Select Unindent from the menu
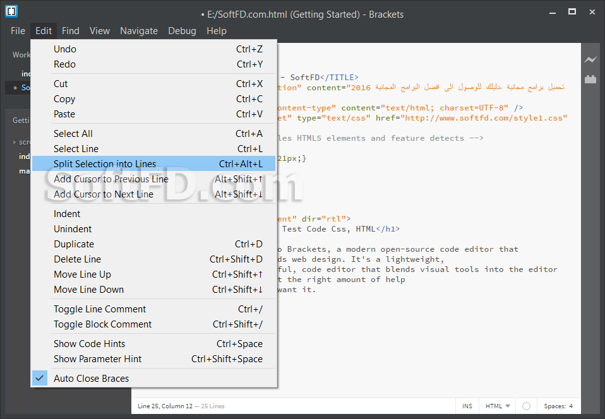The height and width of the screenshot is (419, 605). (153, 229)
